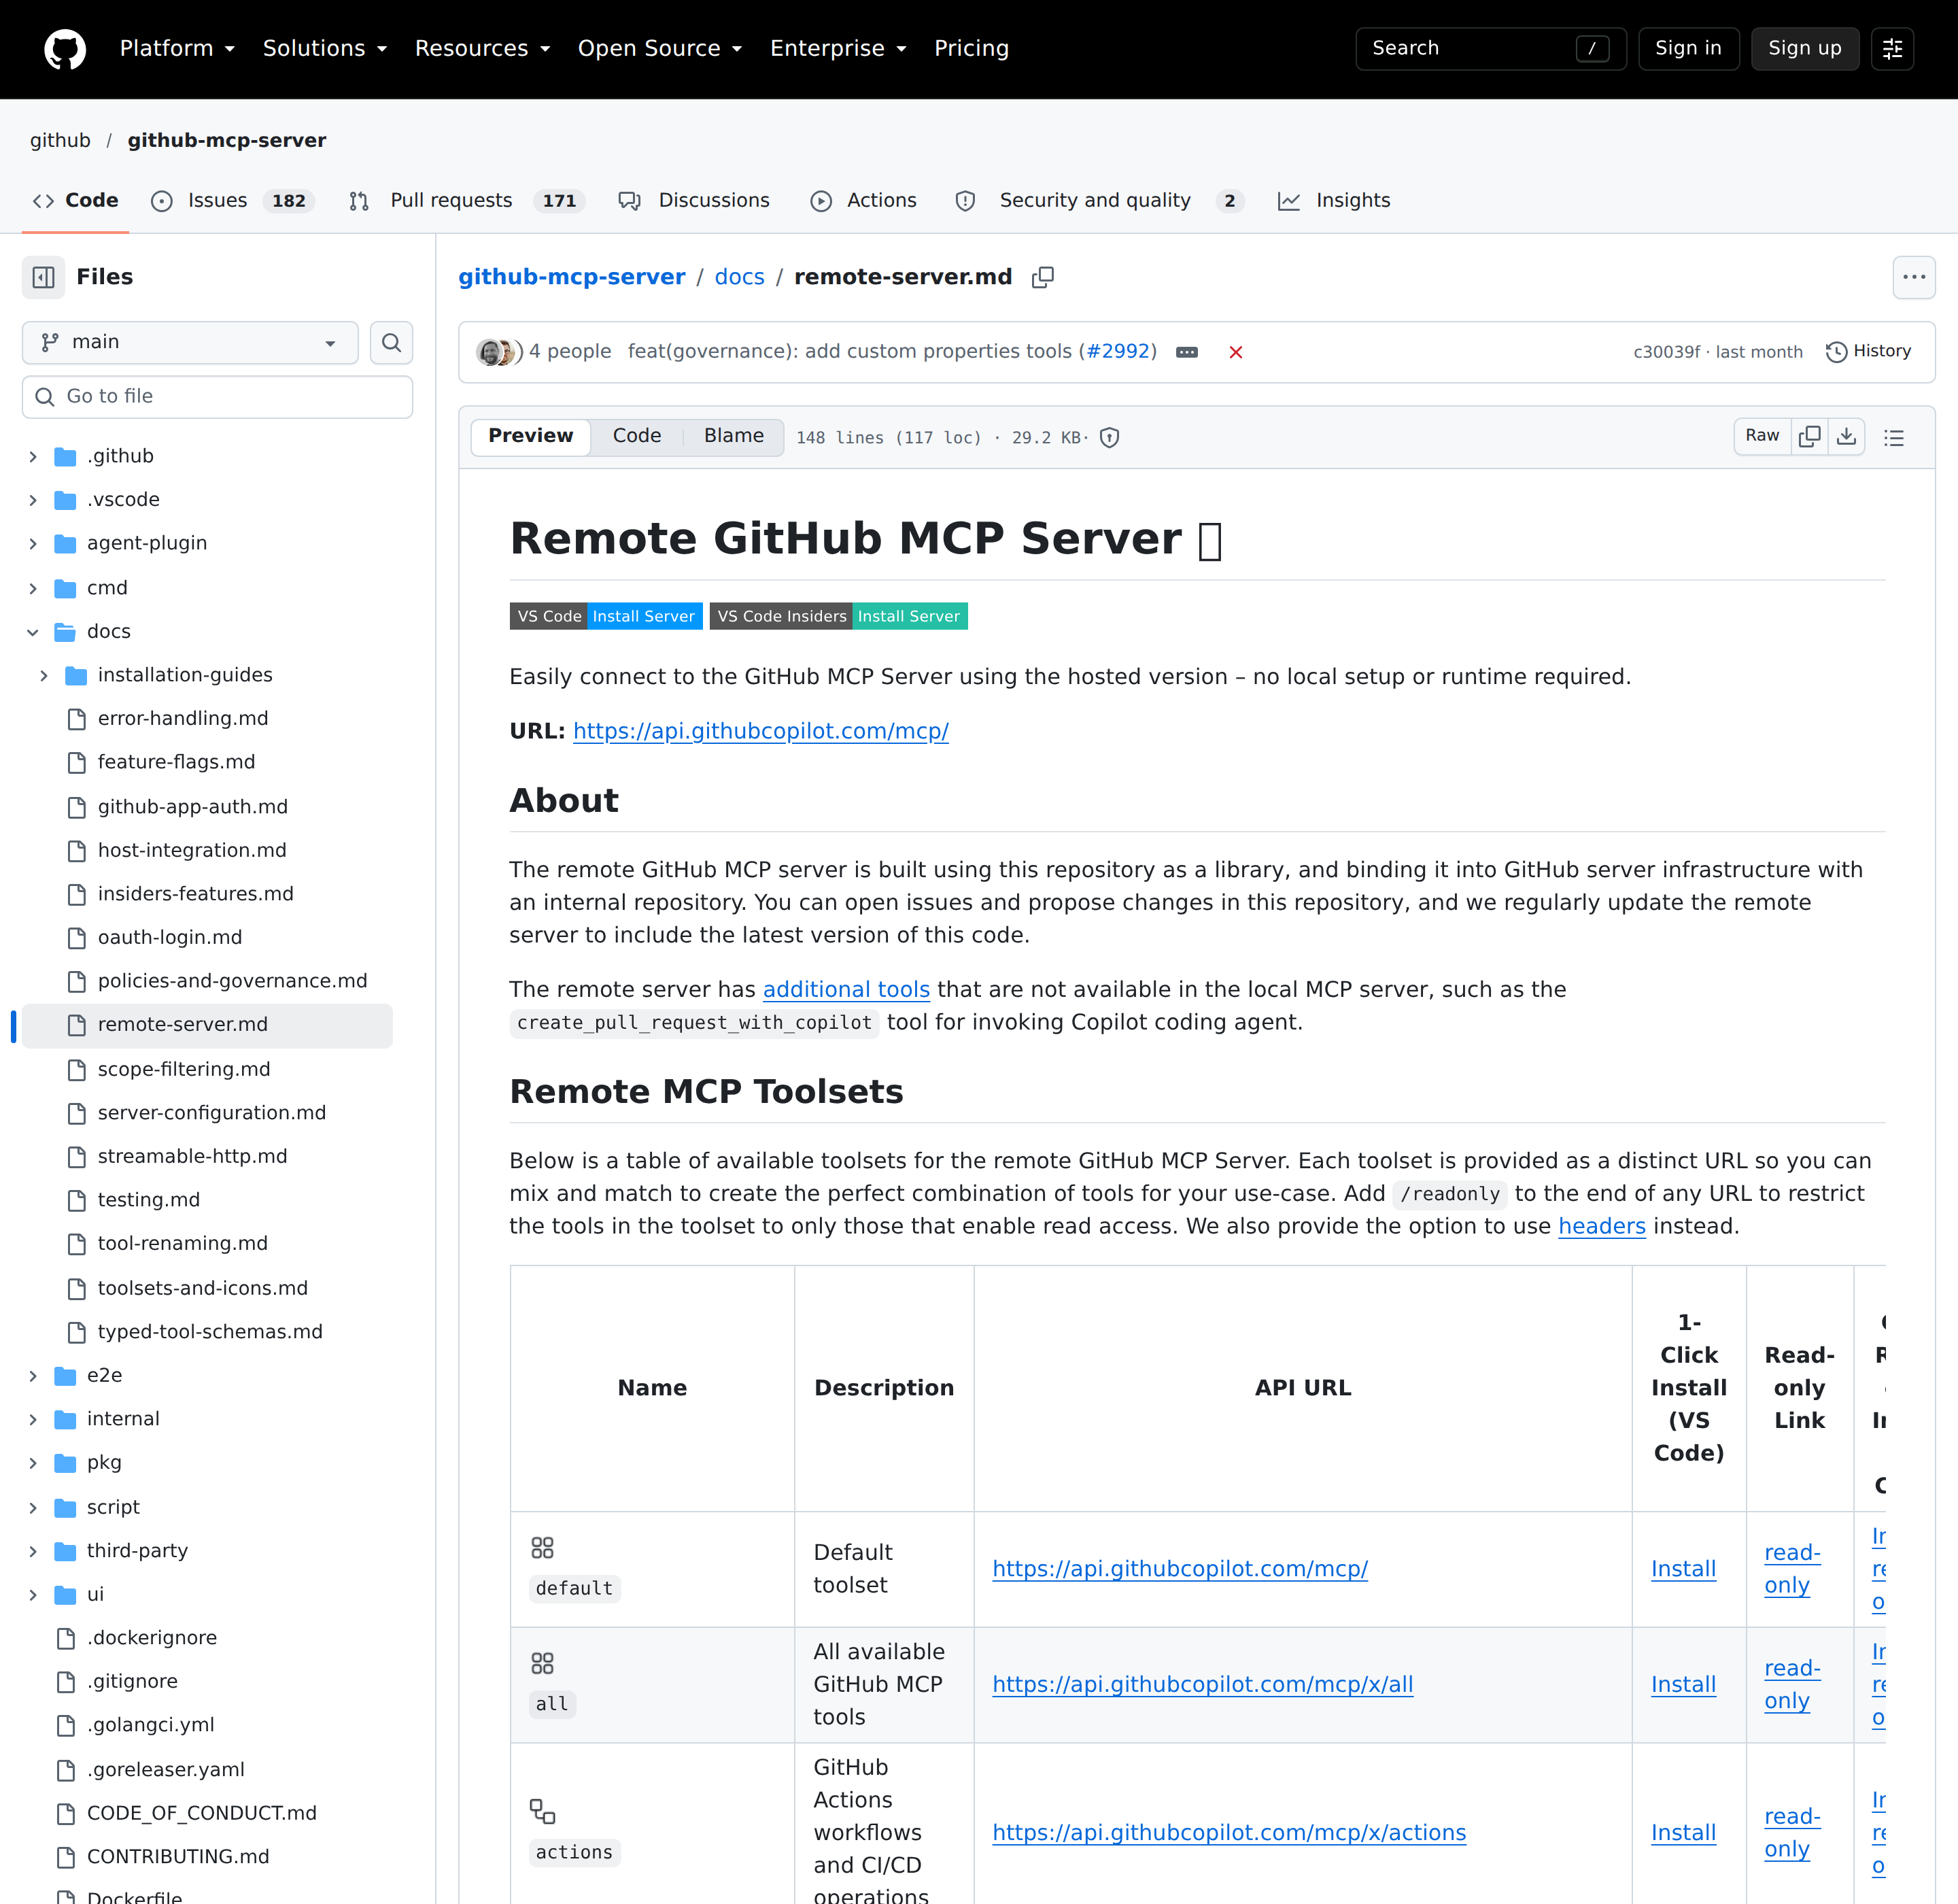The width and height of the screenshot is (1958, 1904).
Task: Expand commit message details ellipsis
Action: click(1187, 352)
